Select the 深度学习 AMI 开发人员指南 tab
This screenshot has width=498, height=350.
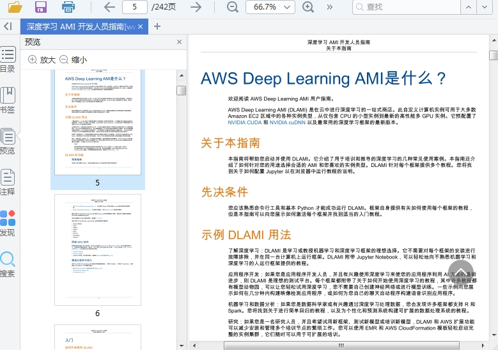(x=81, y=27)
